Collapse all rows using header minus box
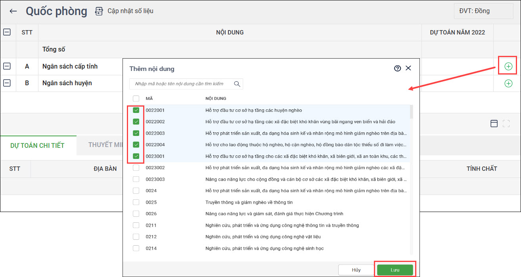 point(7,32)
